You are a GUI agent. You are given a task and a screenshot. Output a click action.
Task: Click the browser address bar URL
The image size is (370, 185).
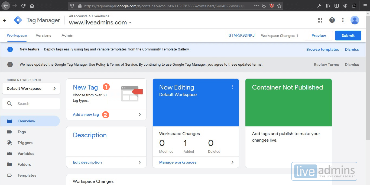(164, 6)
